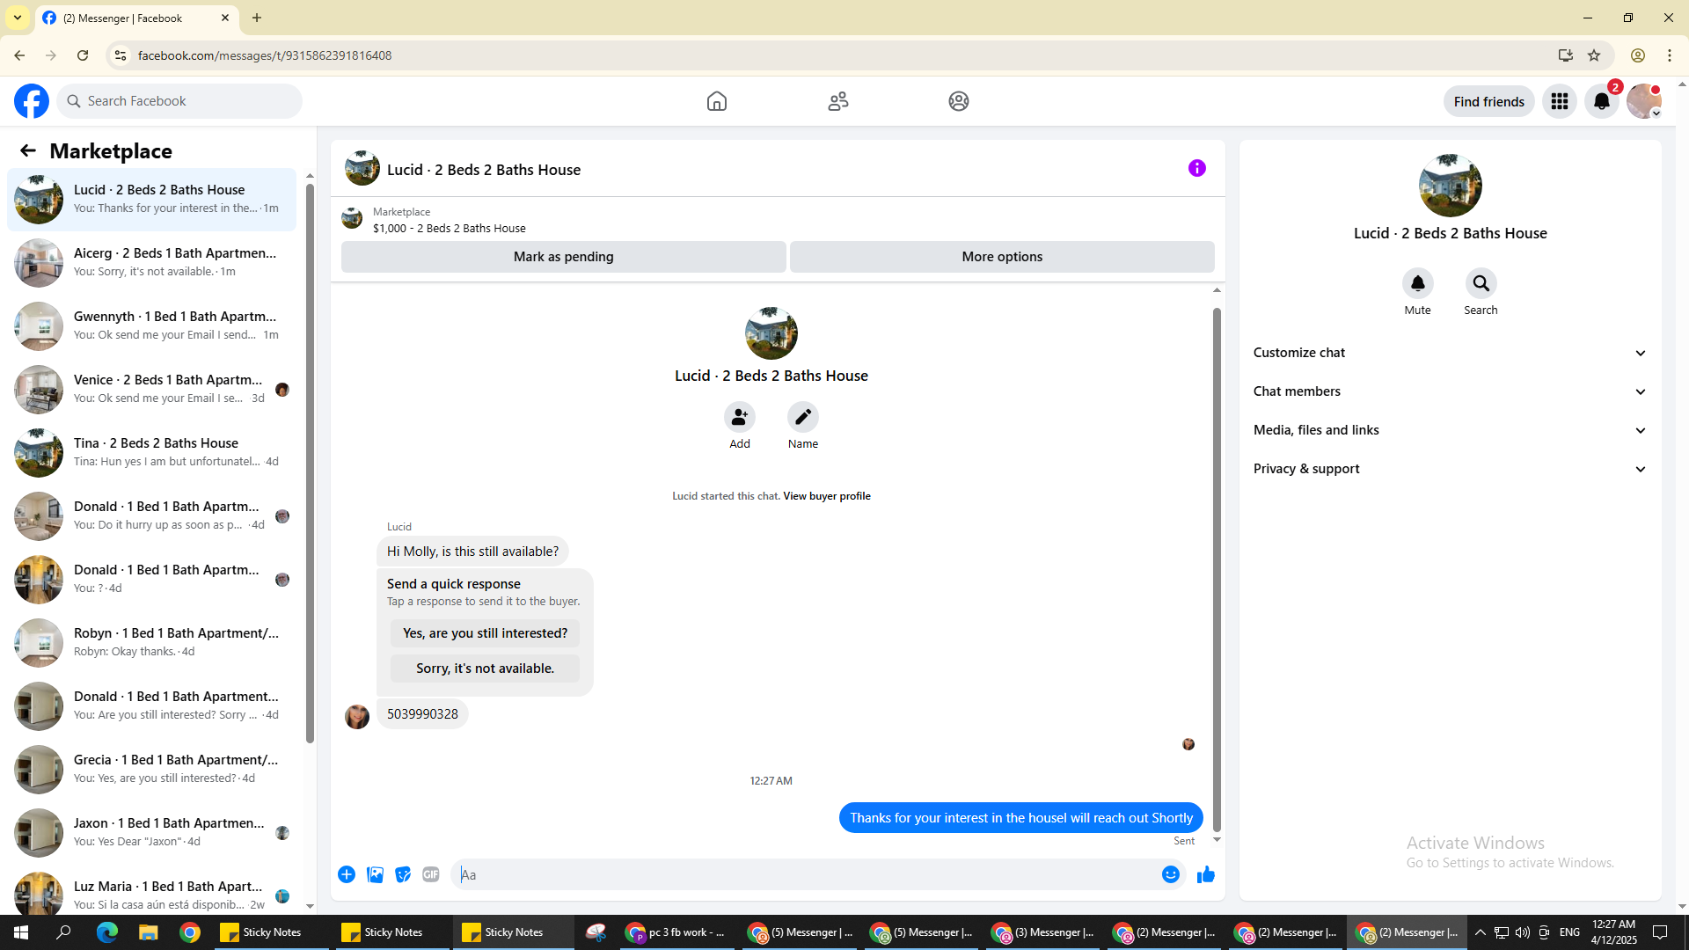Open the View buyer profile link
The image size is (1689, 950).
pos(827,496)
